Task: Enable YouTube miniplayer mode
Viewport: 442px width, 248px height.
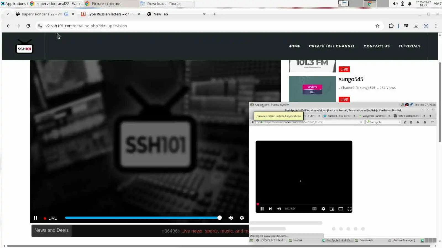Action: (332, 209)
